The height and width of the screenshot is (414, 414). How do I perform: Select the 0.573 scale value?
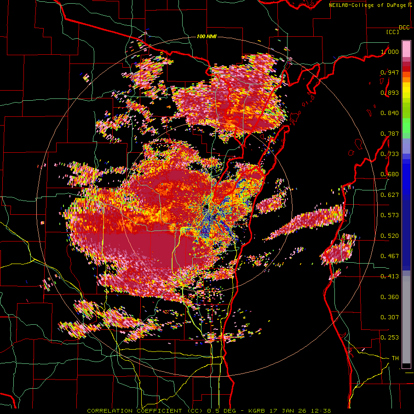tap(390, 215)
